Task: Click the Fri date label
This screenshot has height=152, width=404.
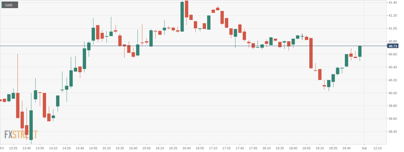Action: click(2, 148)
